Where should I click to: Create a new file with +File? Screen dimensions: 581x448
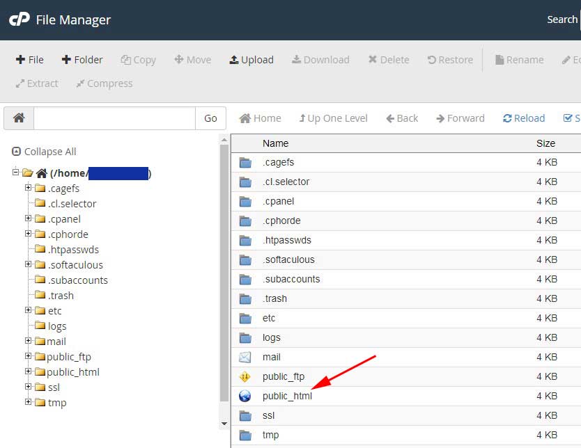pyautogui.click(x=30, y=60)
